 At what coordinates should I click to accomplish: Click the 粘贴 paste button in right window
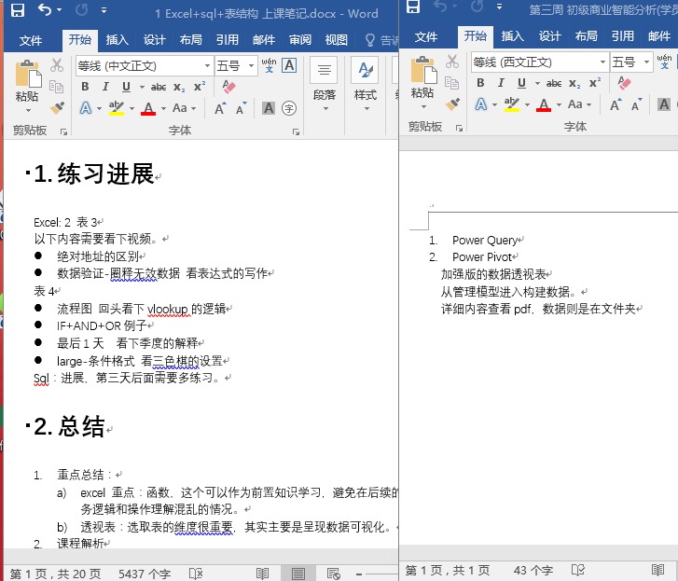(x=422, y=80)
